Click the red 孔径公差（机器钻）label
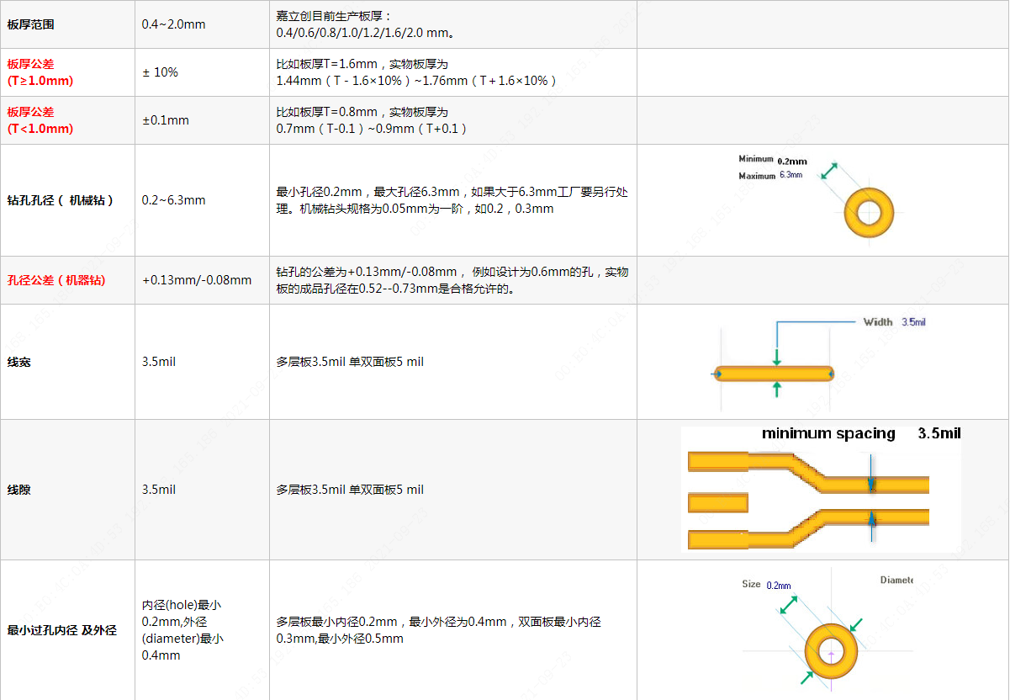The width and height of the screenshot is (1010, 700). (56, 280)
